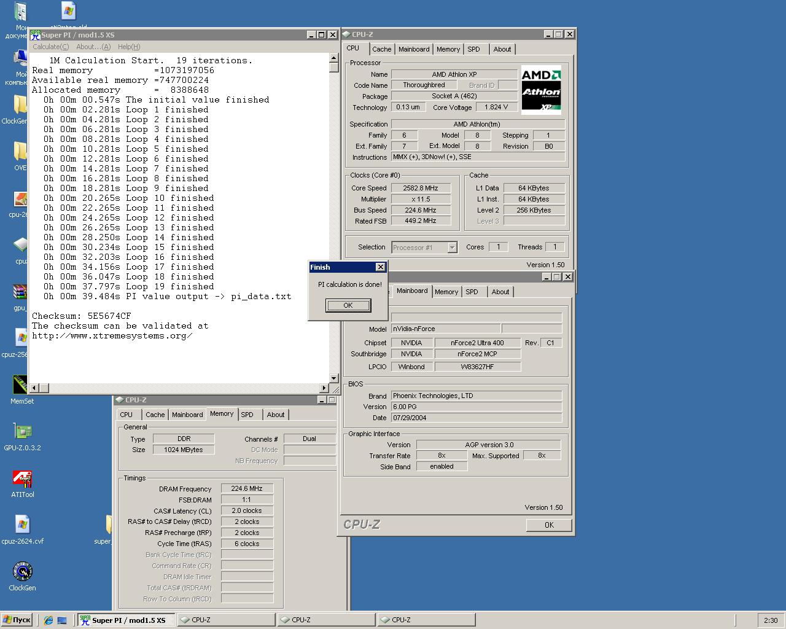Click the Checksum: 5E5674CF line
The width and height of the screenshot is (786, 629).
click(x=82, y=316)
